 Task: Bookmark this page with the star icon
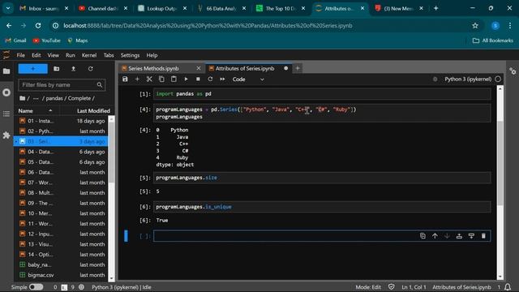tap(475, 25)
